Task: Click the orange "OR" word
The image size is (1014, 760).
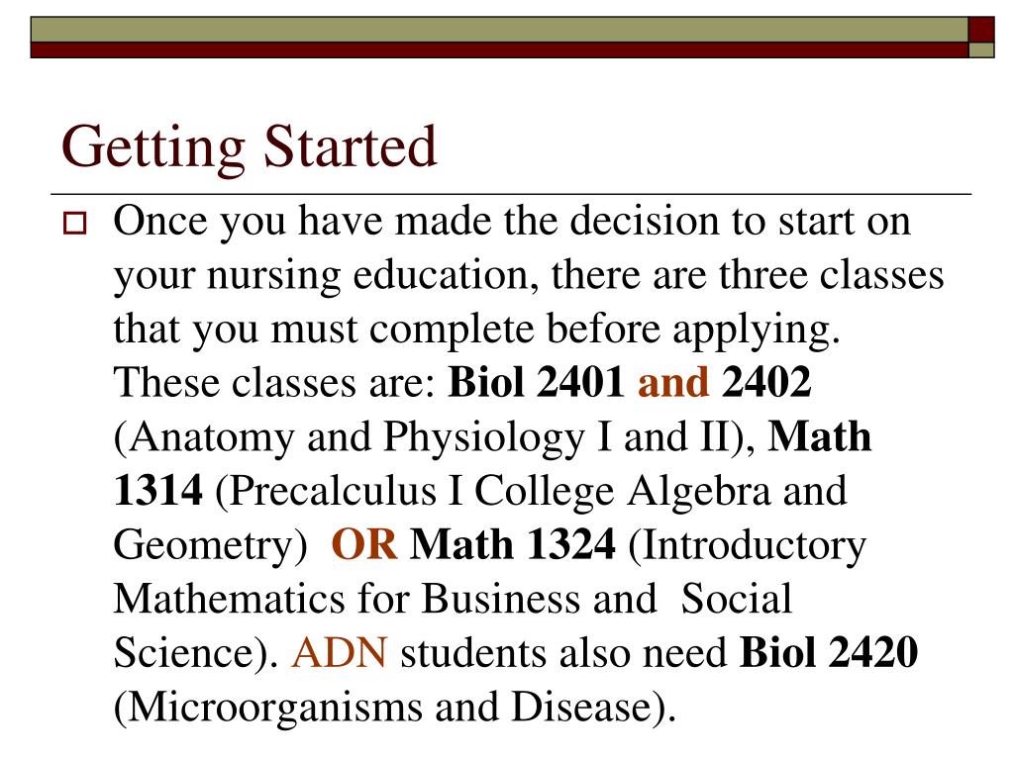Action: coord(364,544)
